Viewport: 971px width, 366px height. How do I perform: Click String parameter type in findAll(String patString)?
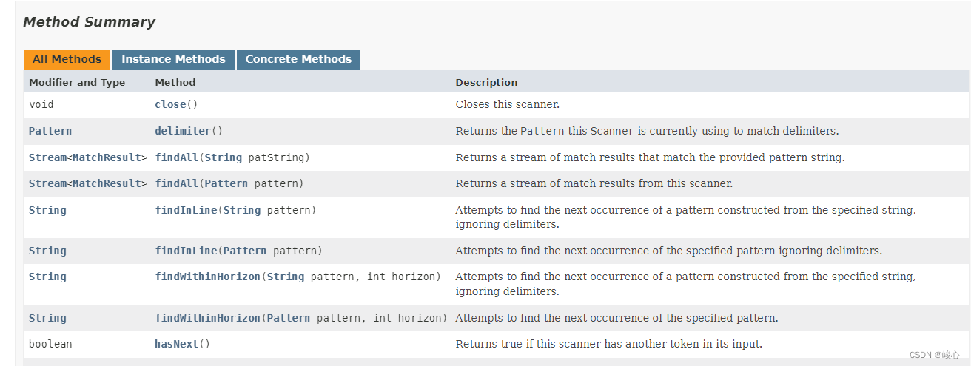click(x=223, y=157)
